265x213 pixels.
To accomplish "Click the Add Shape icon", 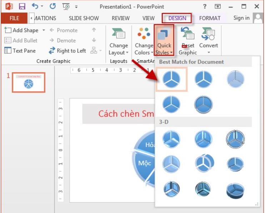I will [x=8, y=31].
